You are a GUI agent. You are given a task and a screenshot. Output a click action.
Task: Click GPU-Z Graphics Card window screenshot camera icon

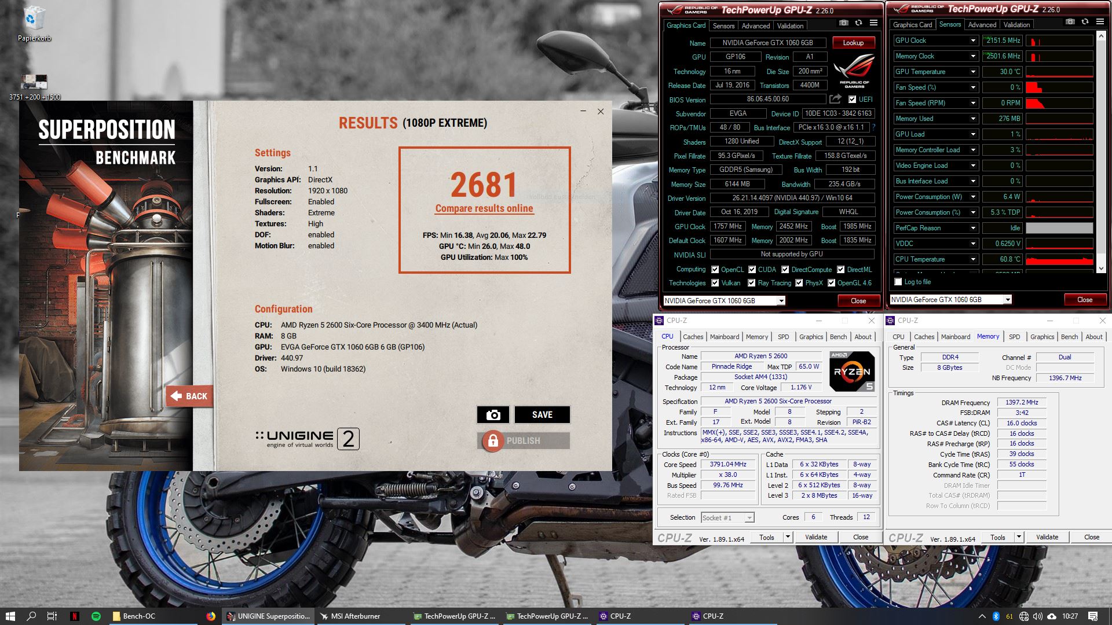click(x=844, y=23)
